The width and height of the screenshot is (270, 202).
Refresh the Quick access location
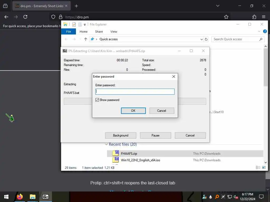[x=206, y=39]
